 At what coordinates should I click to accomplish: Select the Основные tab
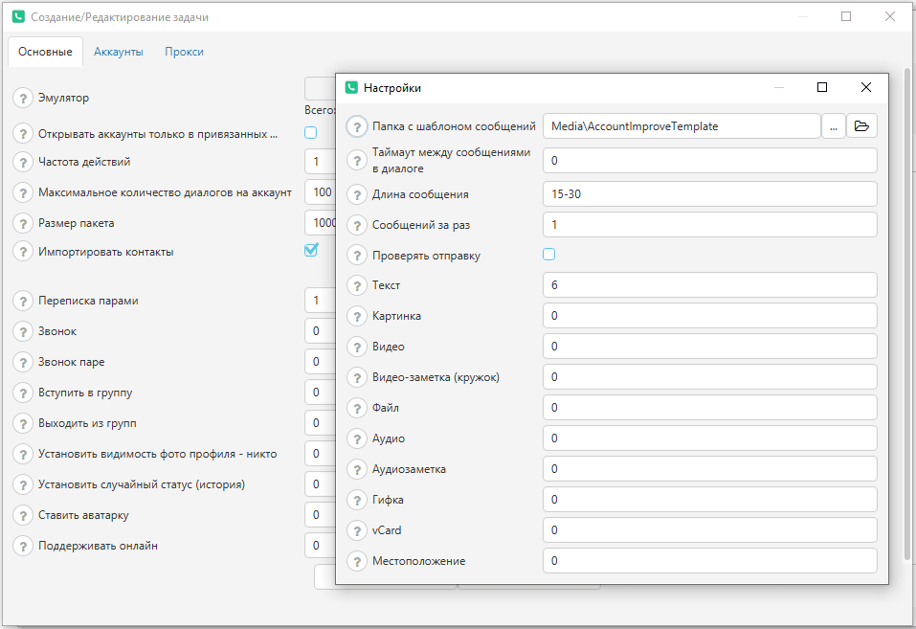click(45, 52)
